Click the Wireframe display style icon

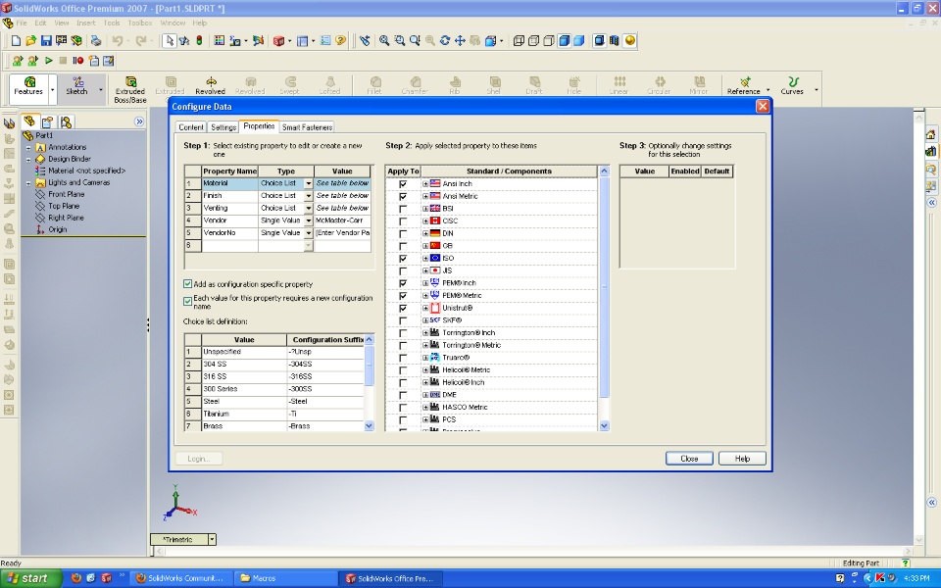(x=519, y=41)
